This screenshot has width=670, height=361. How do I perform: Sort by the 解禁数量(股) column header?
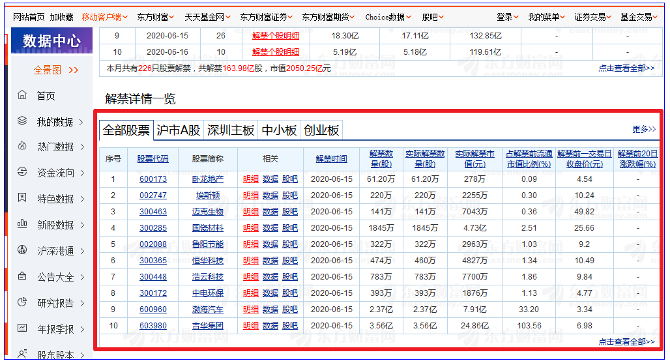coord(381,159)
